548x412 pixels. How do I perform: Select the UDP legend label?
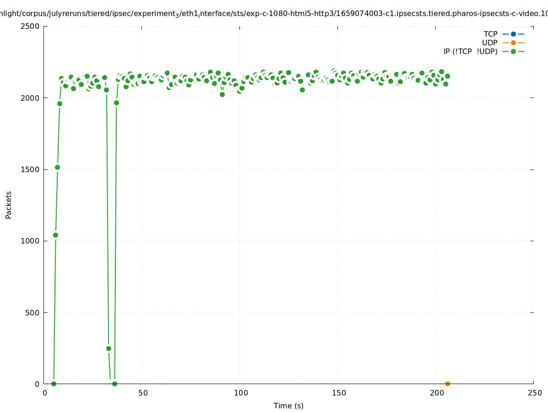point(489,43)
